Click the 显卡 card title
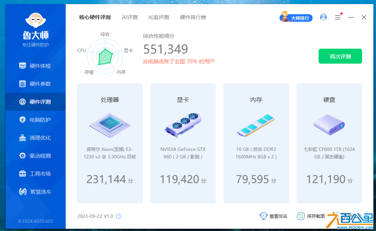Viewport: 376px width, 231px height. [183, 100]
